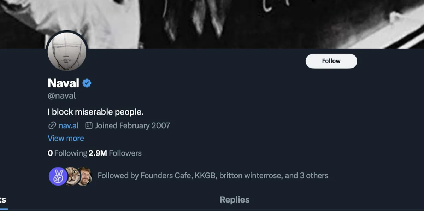Expand profile details with View more
The width and height of the screenshot is (424, 211).
tap(66, 138)
